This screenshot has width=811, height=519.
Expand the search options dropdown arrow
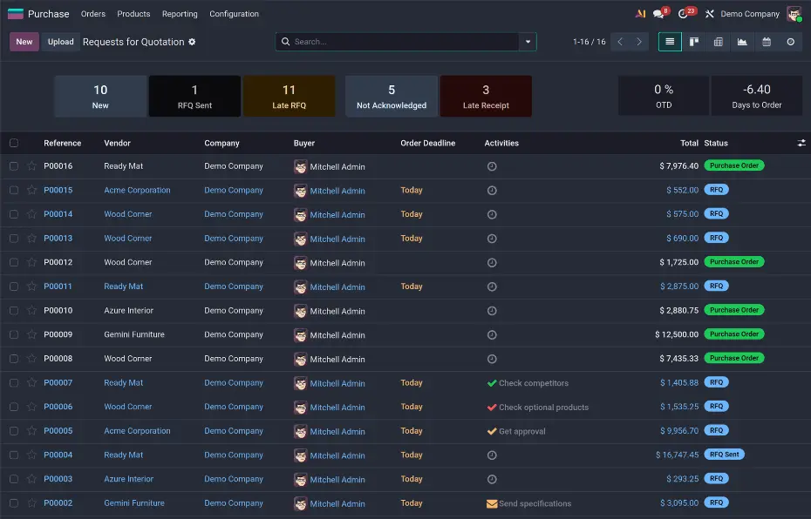pos(527,42)
